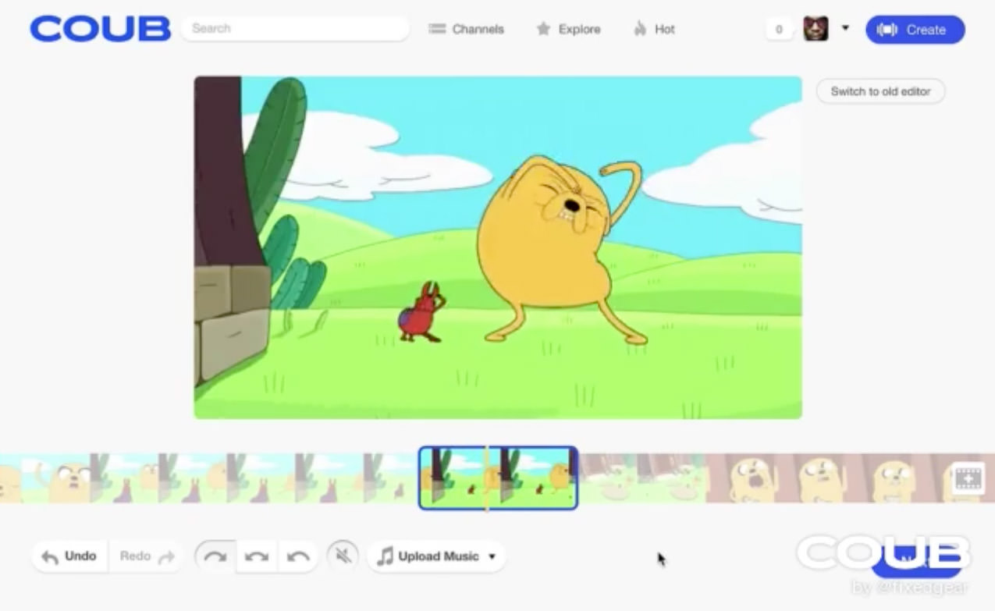The height and width of the screenshot is (611, 995).
Task: Click the user avatar picture
Action: coord(816,29)
